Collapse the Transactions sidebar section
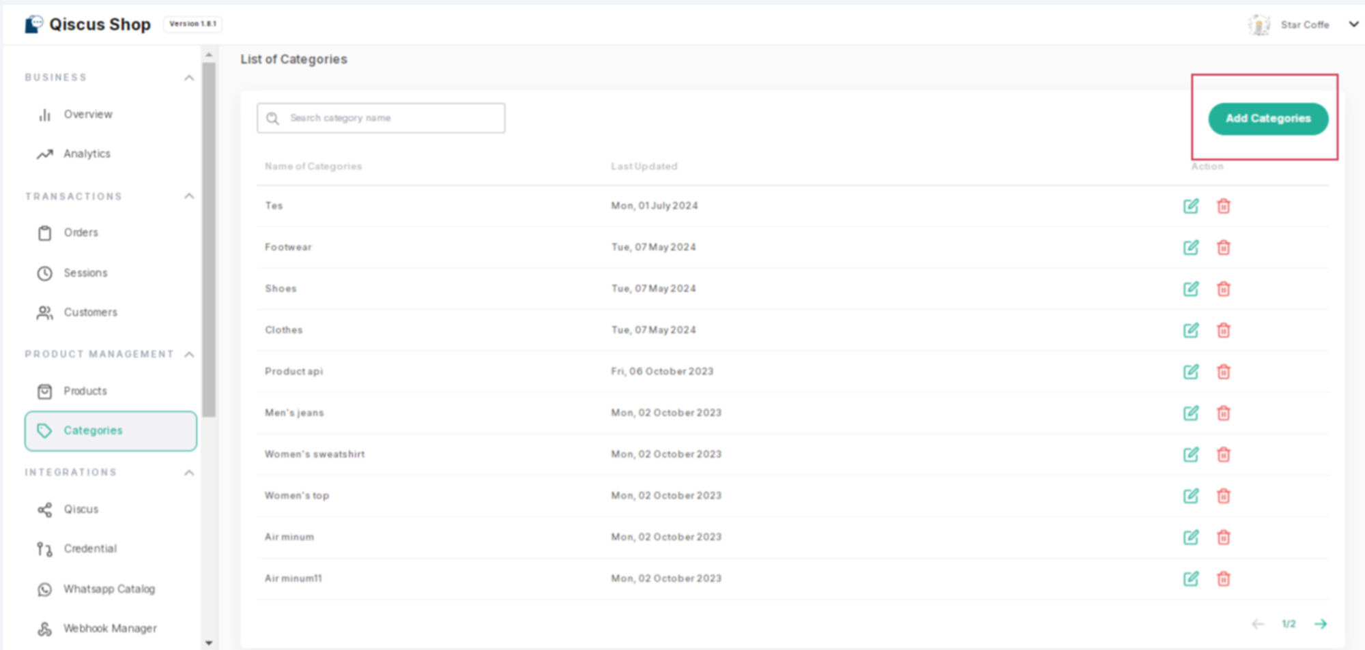The width and height of the screenshot is (1365, 650). tap(189, 196)
